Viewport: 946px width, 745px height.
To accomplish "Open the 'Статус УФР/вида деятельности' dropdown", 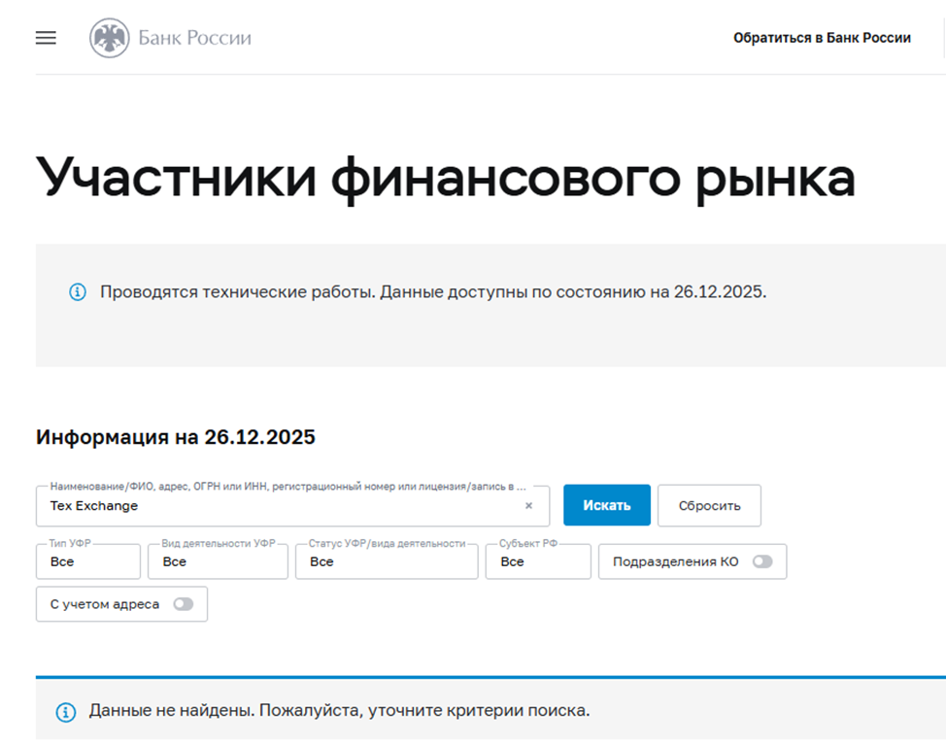I will (387, 561).
